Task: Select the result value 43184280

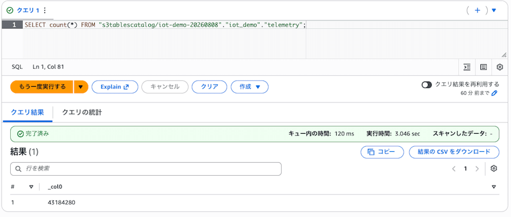Action: 61,202
